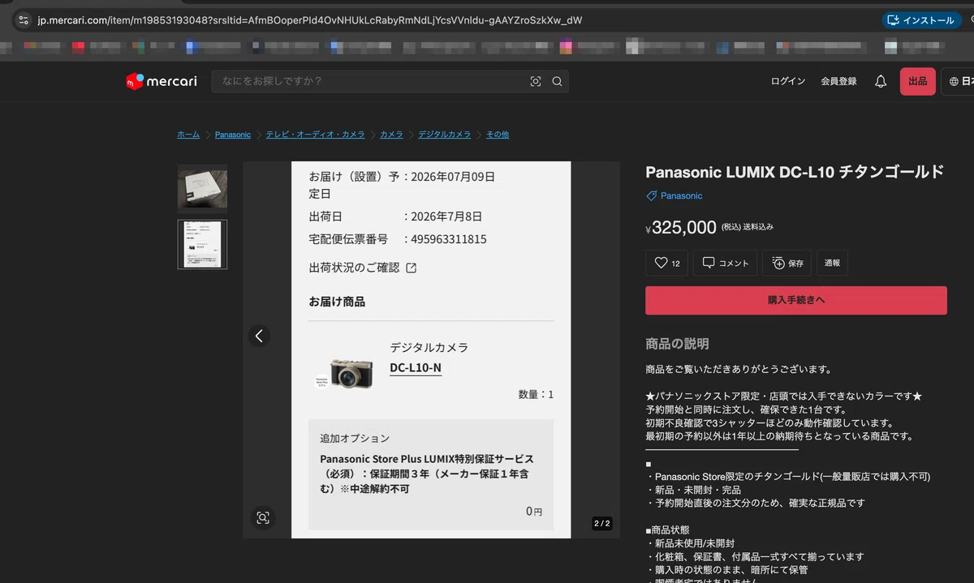The height and width of the screenshot is (583, 974).
Task: Click the インストール app install button
Action: (921, 19)
